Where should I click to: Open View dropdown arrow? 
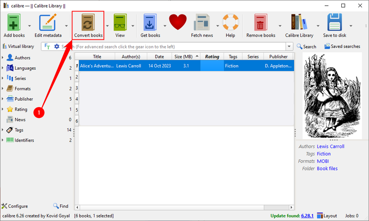point(133,26)
